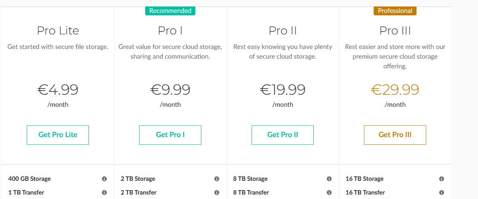Screen dimensions: 478x199
Task: Select the Pro I plan heading
Action: click(170, 31)
